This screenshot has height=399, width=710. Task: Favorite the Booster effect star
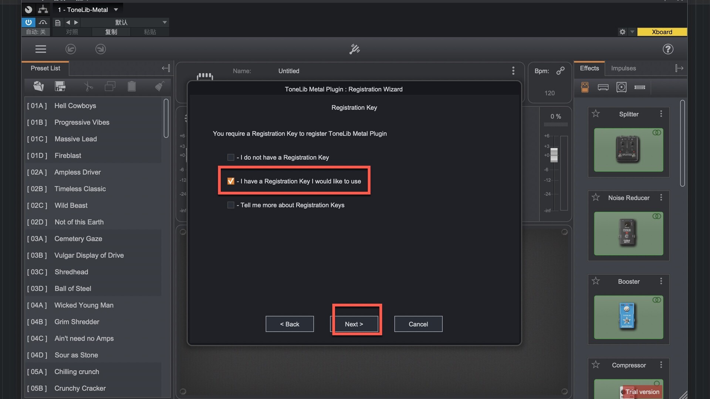[x=595, y=281]
